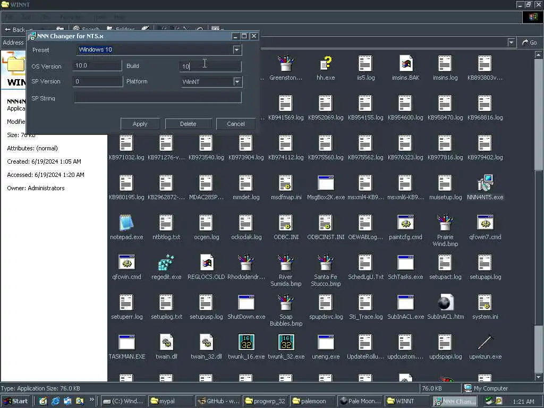
Task: Select the imsins.BAK file icon
Action: point(405,64)
